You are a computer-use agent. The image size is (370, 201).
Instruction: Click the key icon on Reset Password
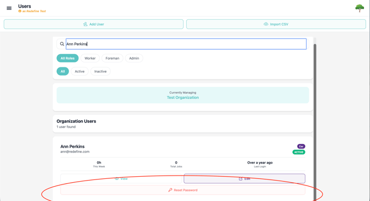pos(170,190)
